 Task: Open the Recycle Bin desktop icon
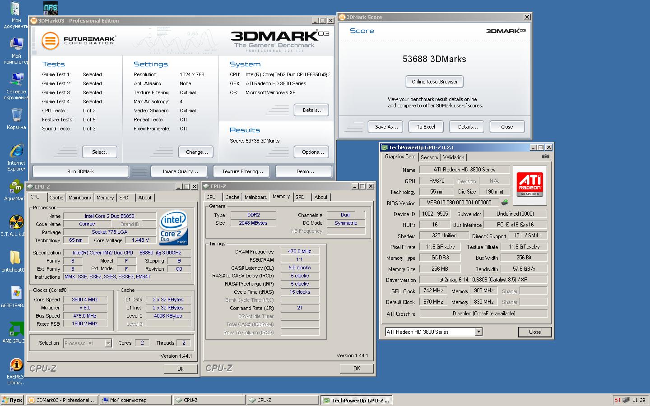point(16,119)
